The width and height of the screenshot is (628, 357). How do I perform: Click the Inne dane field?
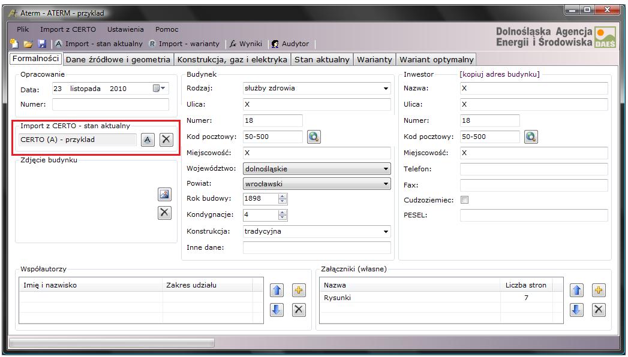click(x=317, y=247)
